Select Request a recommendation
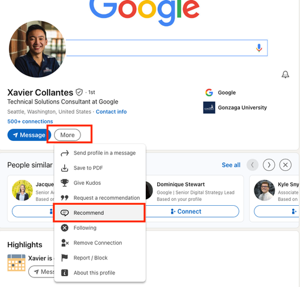 (x=100, y=198)
